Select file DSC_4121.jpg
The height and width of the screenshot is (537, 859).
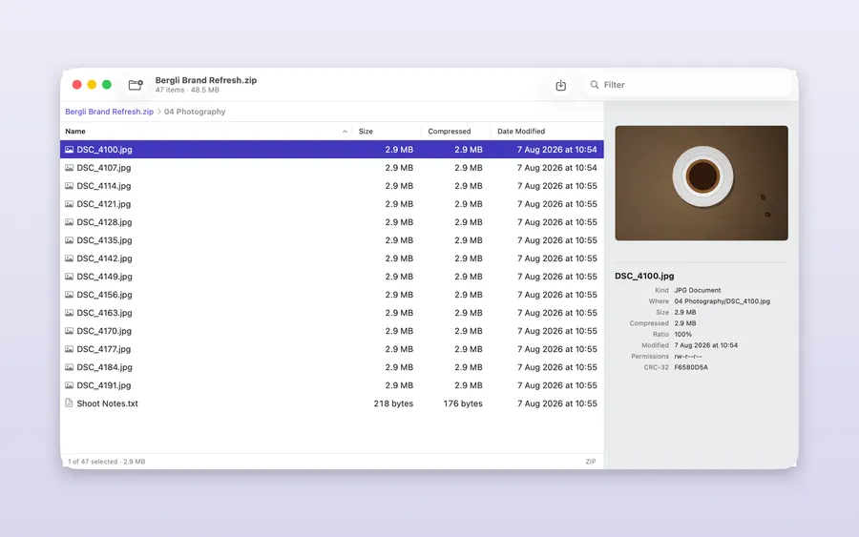[332, 203]
